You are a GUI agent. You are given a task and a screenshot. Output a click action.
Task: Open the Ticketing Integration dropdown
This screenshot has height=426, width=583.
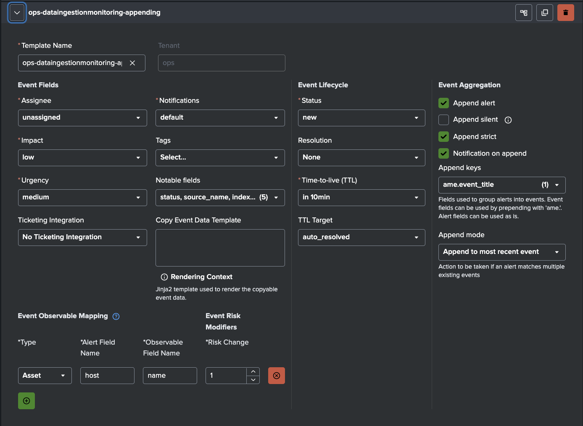click(x=82, y=238)
